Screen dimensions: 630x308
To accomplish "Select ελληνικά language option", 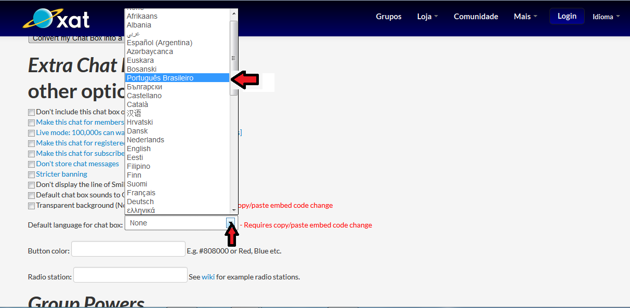I will [177, 210].
